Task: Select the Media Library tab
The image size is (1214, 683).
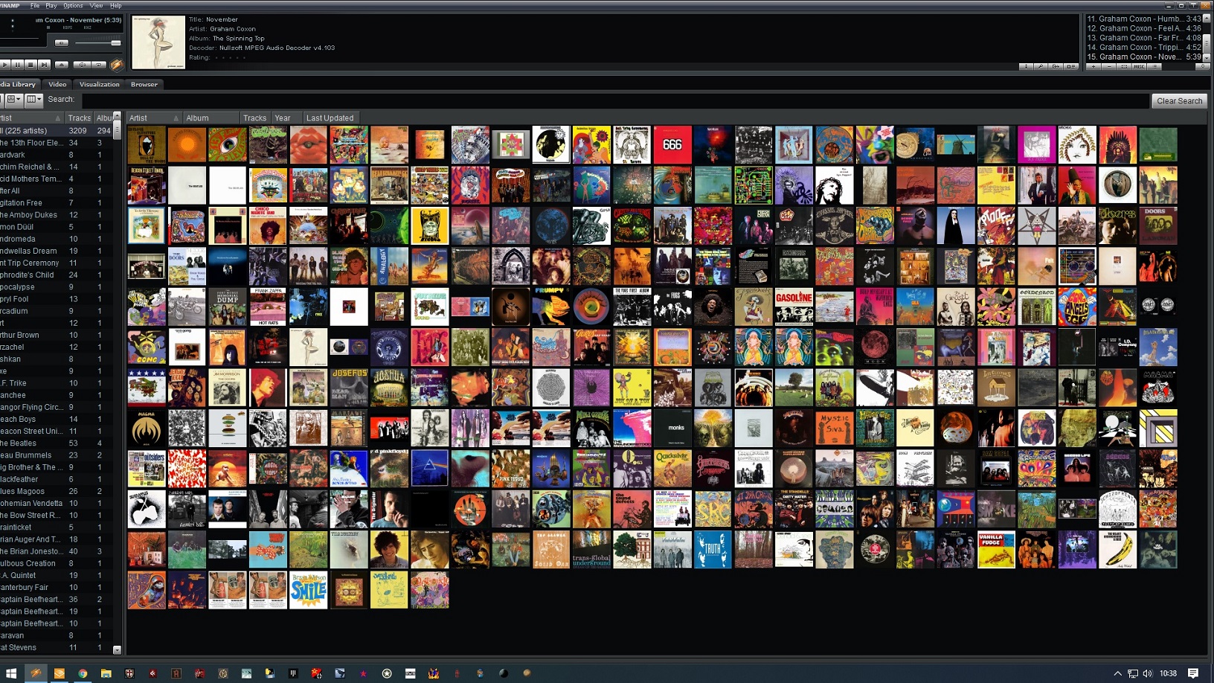Action: 19,84
